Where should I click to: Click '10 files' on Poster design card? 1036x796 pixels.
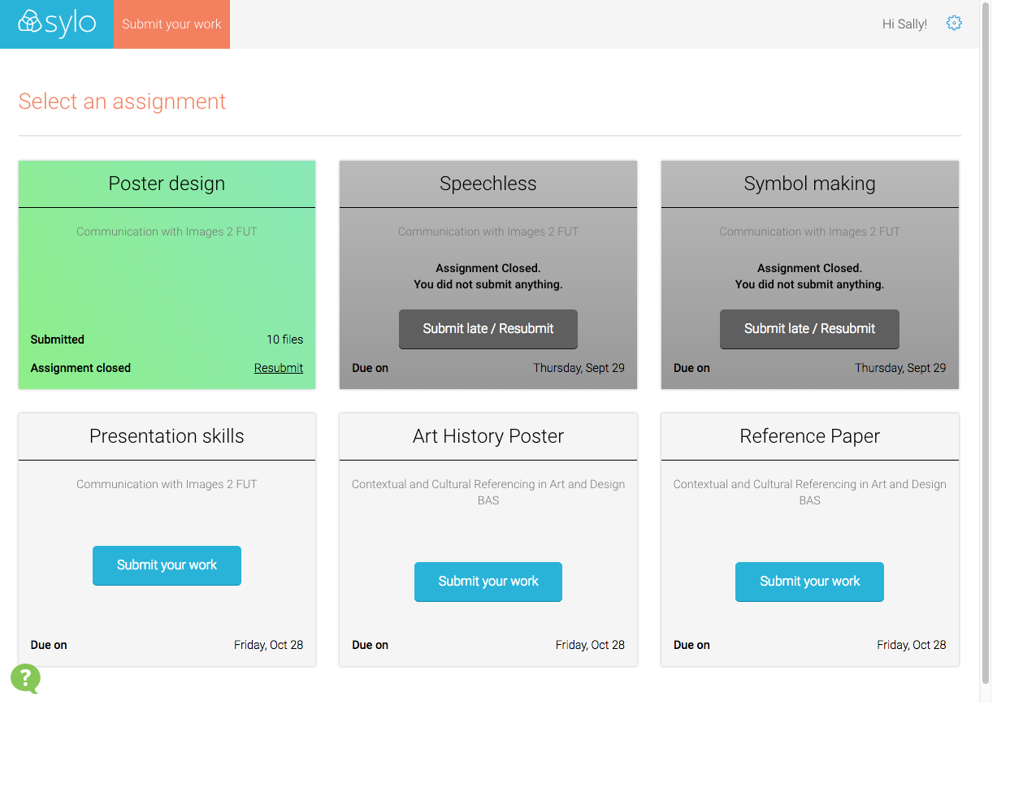point(285,340)
